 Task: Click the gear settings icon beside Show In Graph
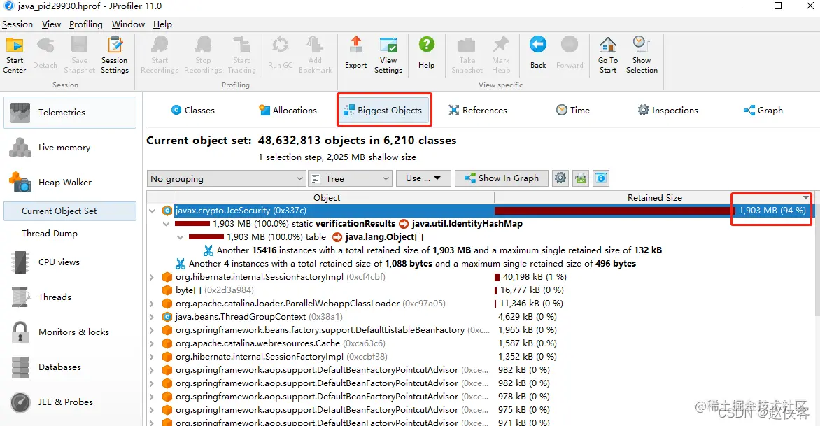point(560,178)
